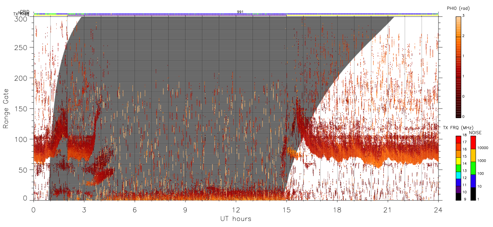Select the 6 tick on UT hours axis
Image resolution: width=493 pixels, height=227 pixels.
[135, 210]
